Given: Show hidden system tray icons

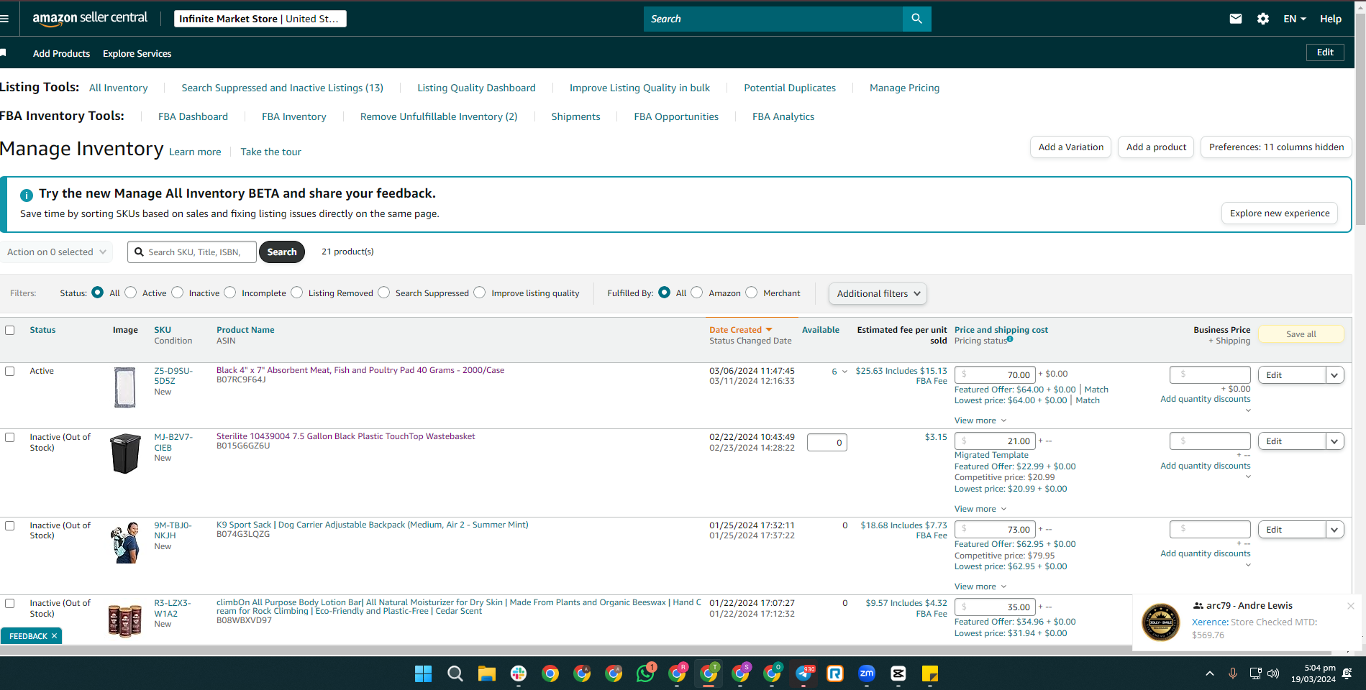Looking at the screenshot, I should pos(1210,673).
